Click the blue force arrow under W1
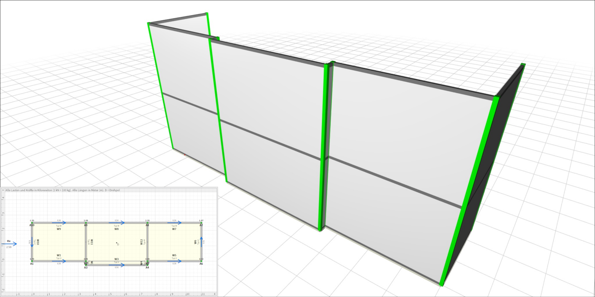This screenshot has width=595, height=297. click(59, 261)
